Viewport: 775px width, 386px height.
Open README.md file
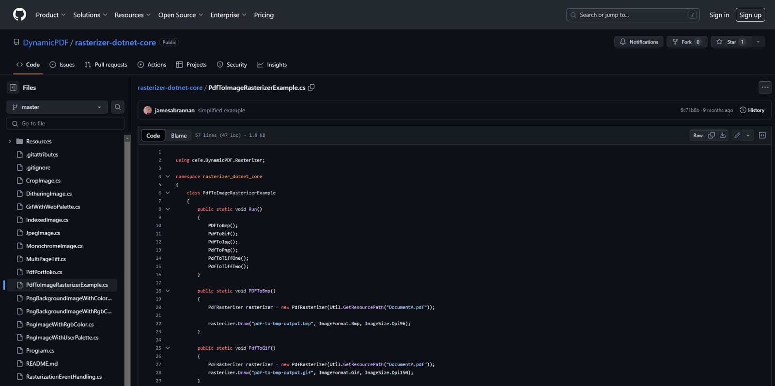coord(42,363)
